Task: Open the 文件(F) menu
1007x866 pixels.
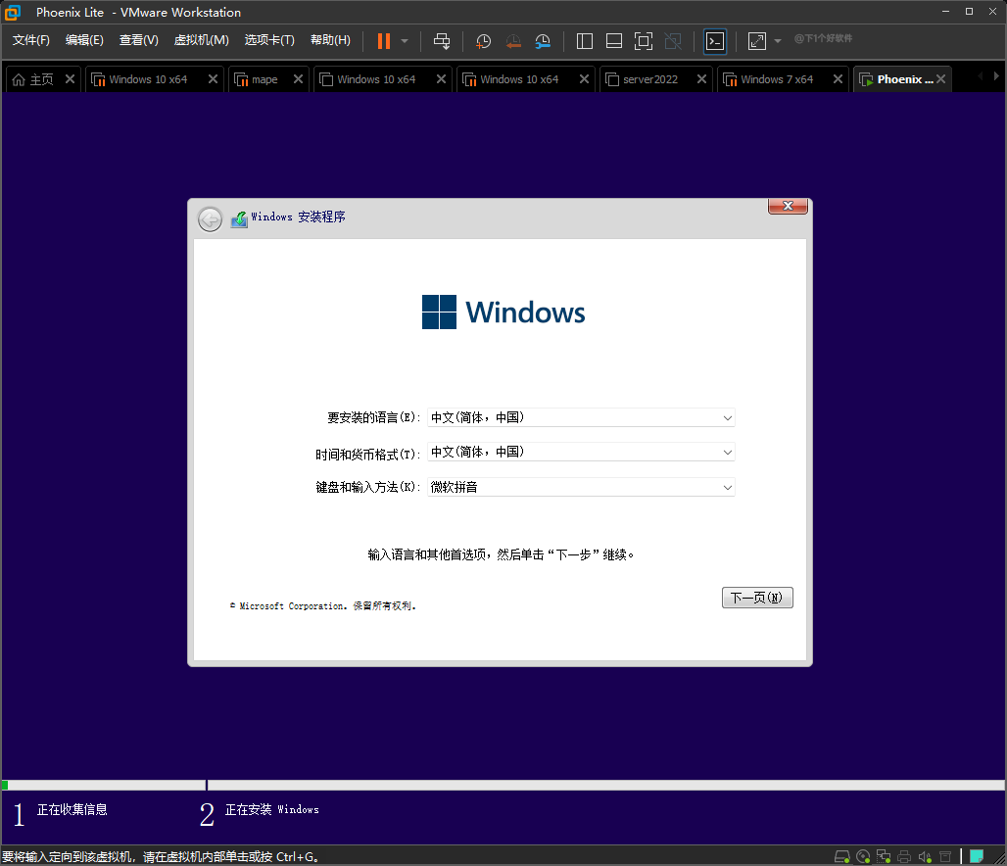Action: click(x=30, y=40)
